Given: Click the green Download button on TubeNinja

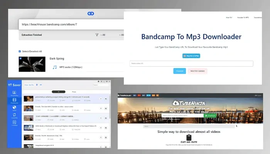Looking at the screenshot, I should tap(210, 115).
